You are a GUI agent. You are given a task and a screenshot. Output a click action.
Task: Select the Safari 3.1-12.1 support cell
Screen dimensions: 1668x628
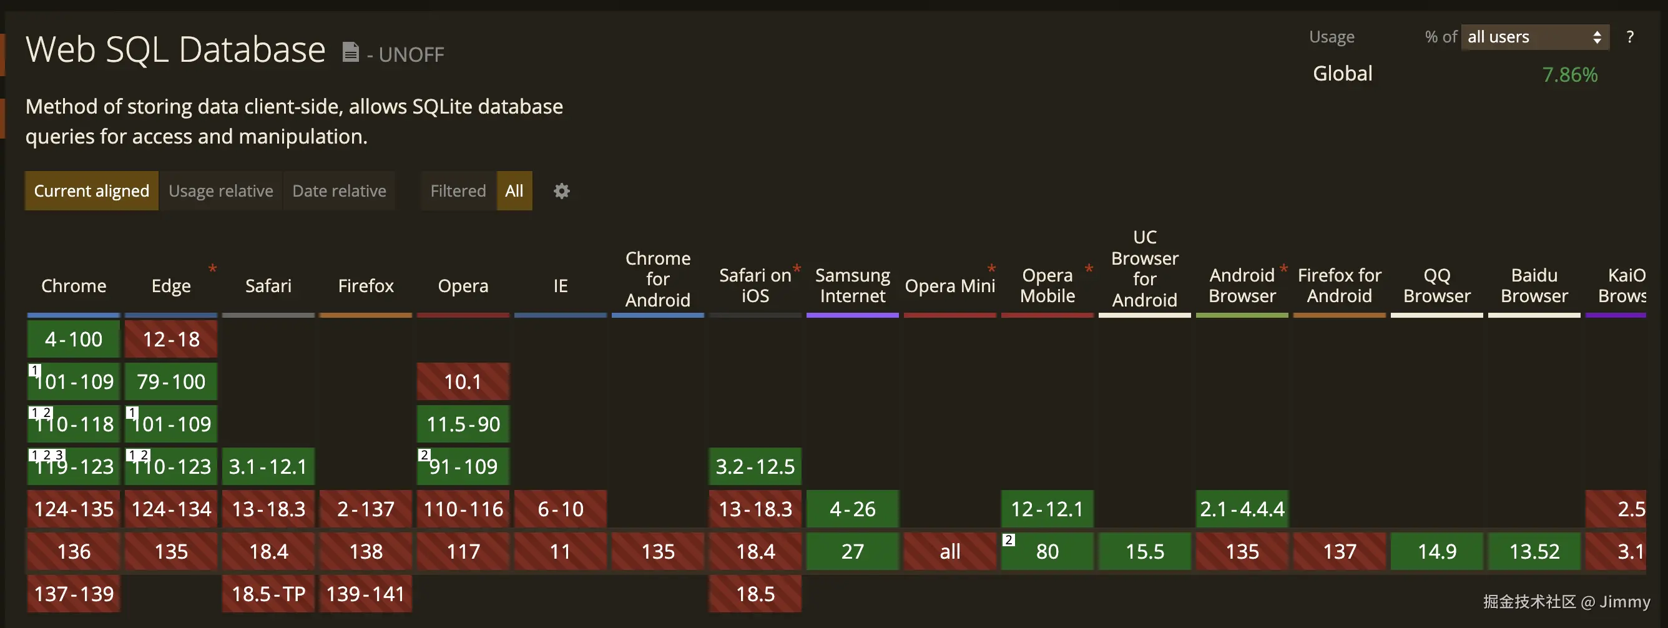pyautogui.click(x=267, y=466)
